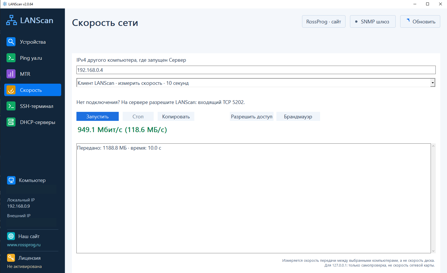The height and width of the screenshot is (273, 447).
Task: Click the server icon beside DHCP-серверы
Action: (x=11, y=122)
